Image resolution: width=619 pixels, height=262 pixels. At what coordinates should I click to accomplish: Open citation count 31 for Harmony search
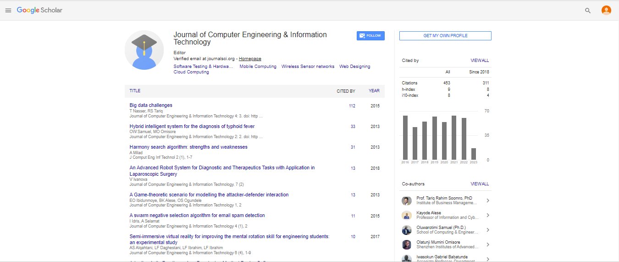tap(353, 147)
